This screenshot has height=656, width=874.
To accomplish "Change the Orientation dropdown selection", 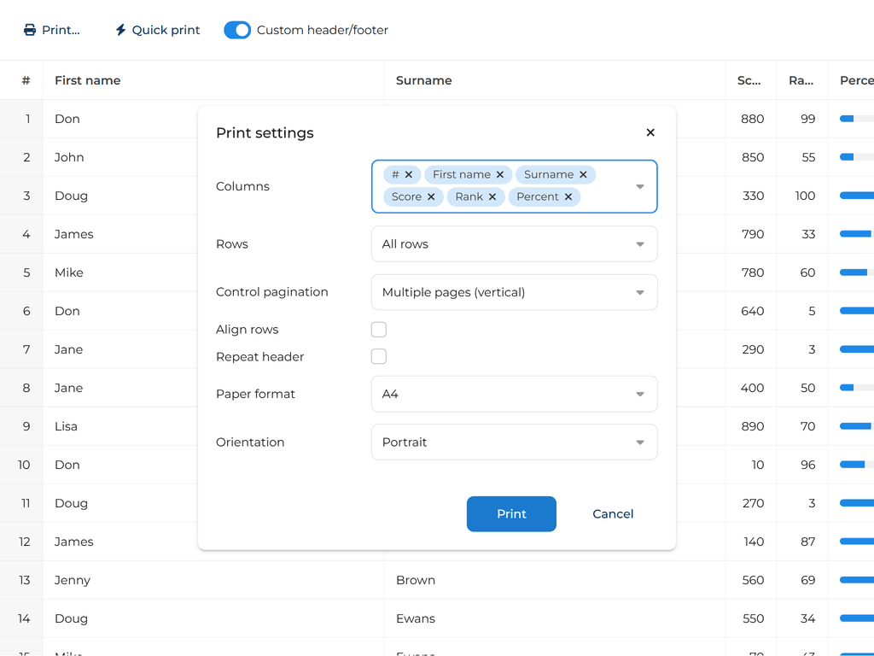I will 514,442.
